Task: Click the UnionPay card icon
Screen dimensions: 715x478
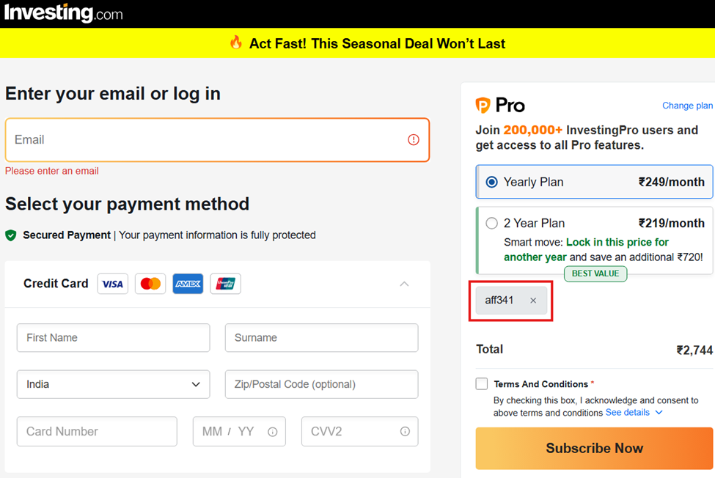Action: click(225, 284)
